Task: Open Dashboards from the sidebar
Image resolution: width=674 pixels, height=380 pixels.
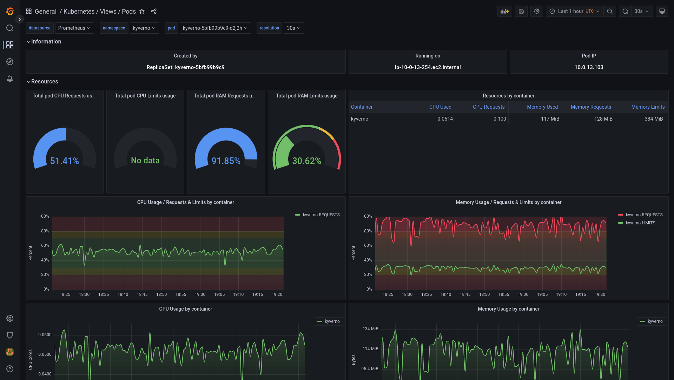Action: pyautogui.click(x=9, y=45)
